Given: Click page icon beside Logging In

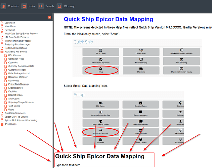Looking at the screenshot, I should pyautogui.click(x=2, y=23).
